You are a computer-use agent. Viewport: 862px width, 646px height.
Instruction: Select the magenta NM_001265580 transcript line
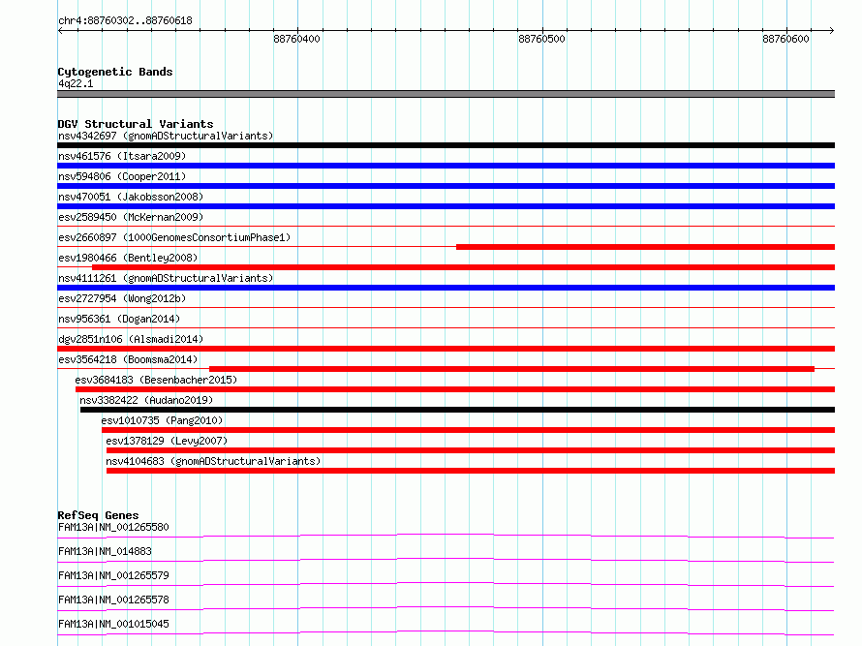446,536
